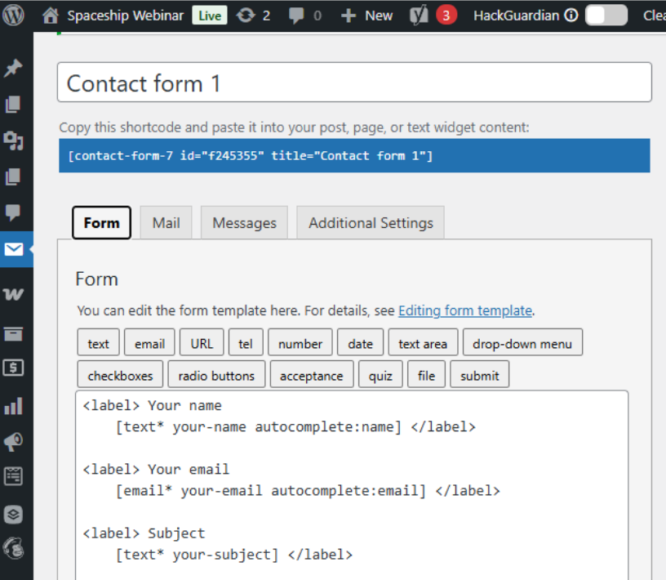Open Yoast SEO icon in admin bar
Image resolution: width=666 pixels, height=580 pixels.
(419, 16)
